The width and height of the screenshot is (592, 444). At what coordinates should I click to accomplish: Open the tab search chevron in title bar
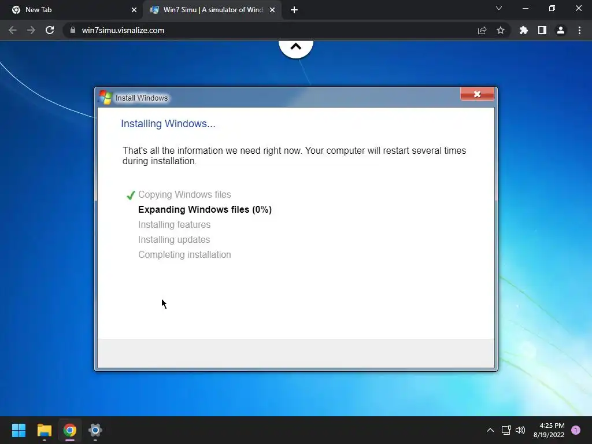pyautogui.click(x=499, y=8)
